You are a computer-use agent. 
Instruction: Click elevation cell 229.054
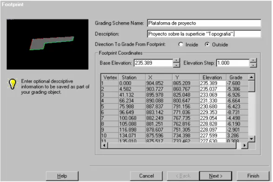tap(213, 118)
